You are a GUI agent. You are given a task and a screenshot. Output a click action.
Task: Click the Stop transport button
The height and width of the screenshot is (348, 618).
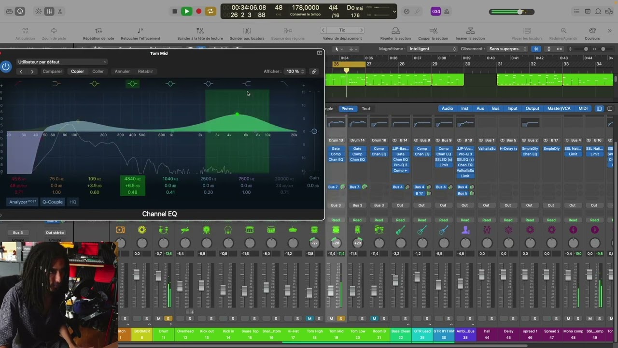point(175,11)
